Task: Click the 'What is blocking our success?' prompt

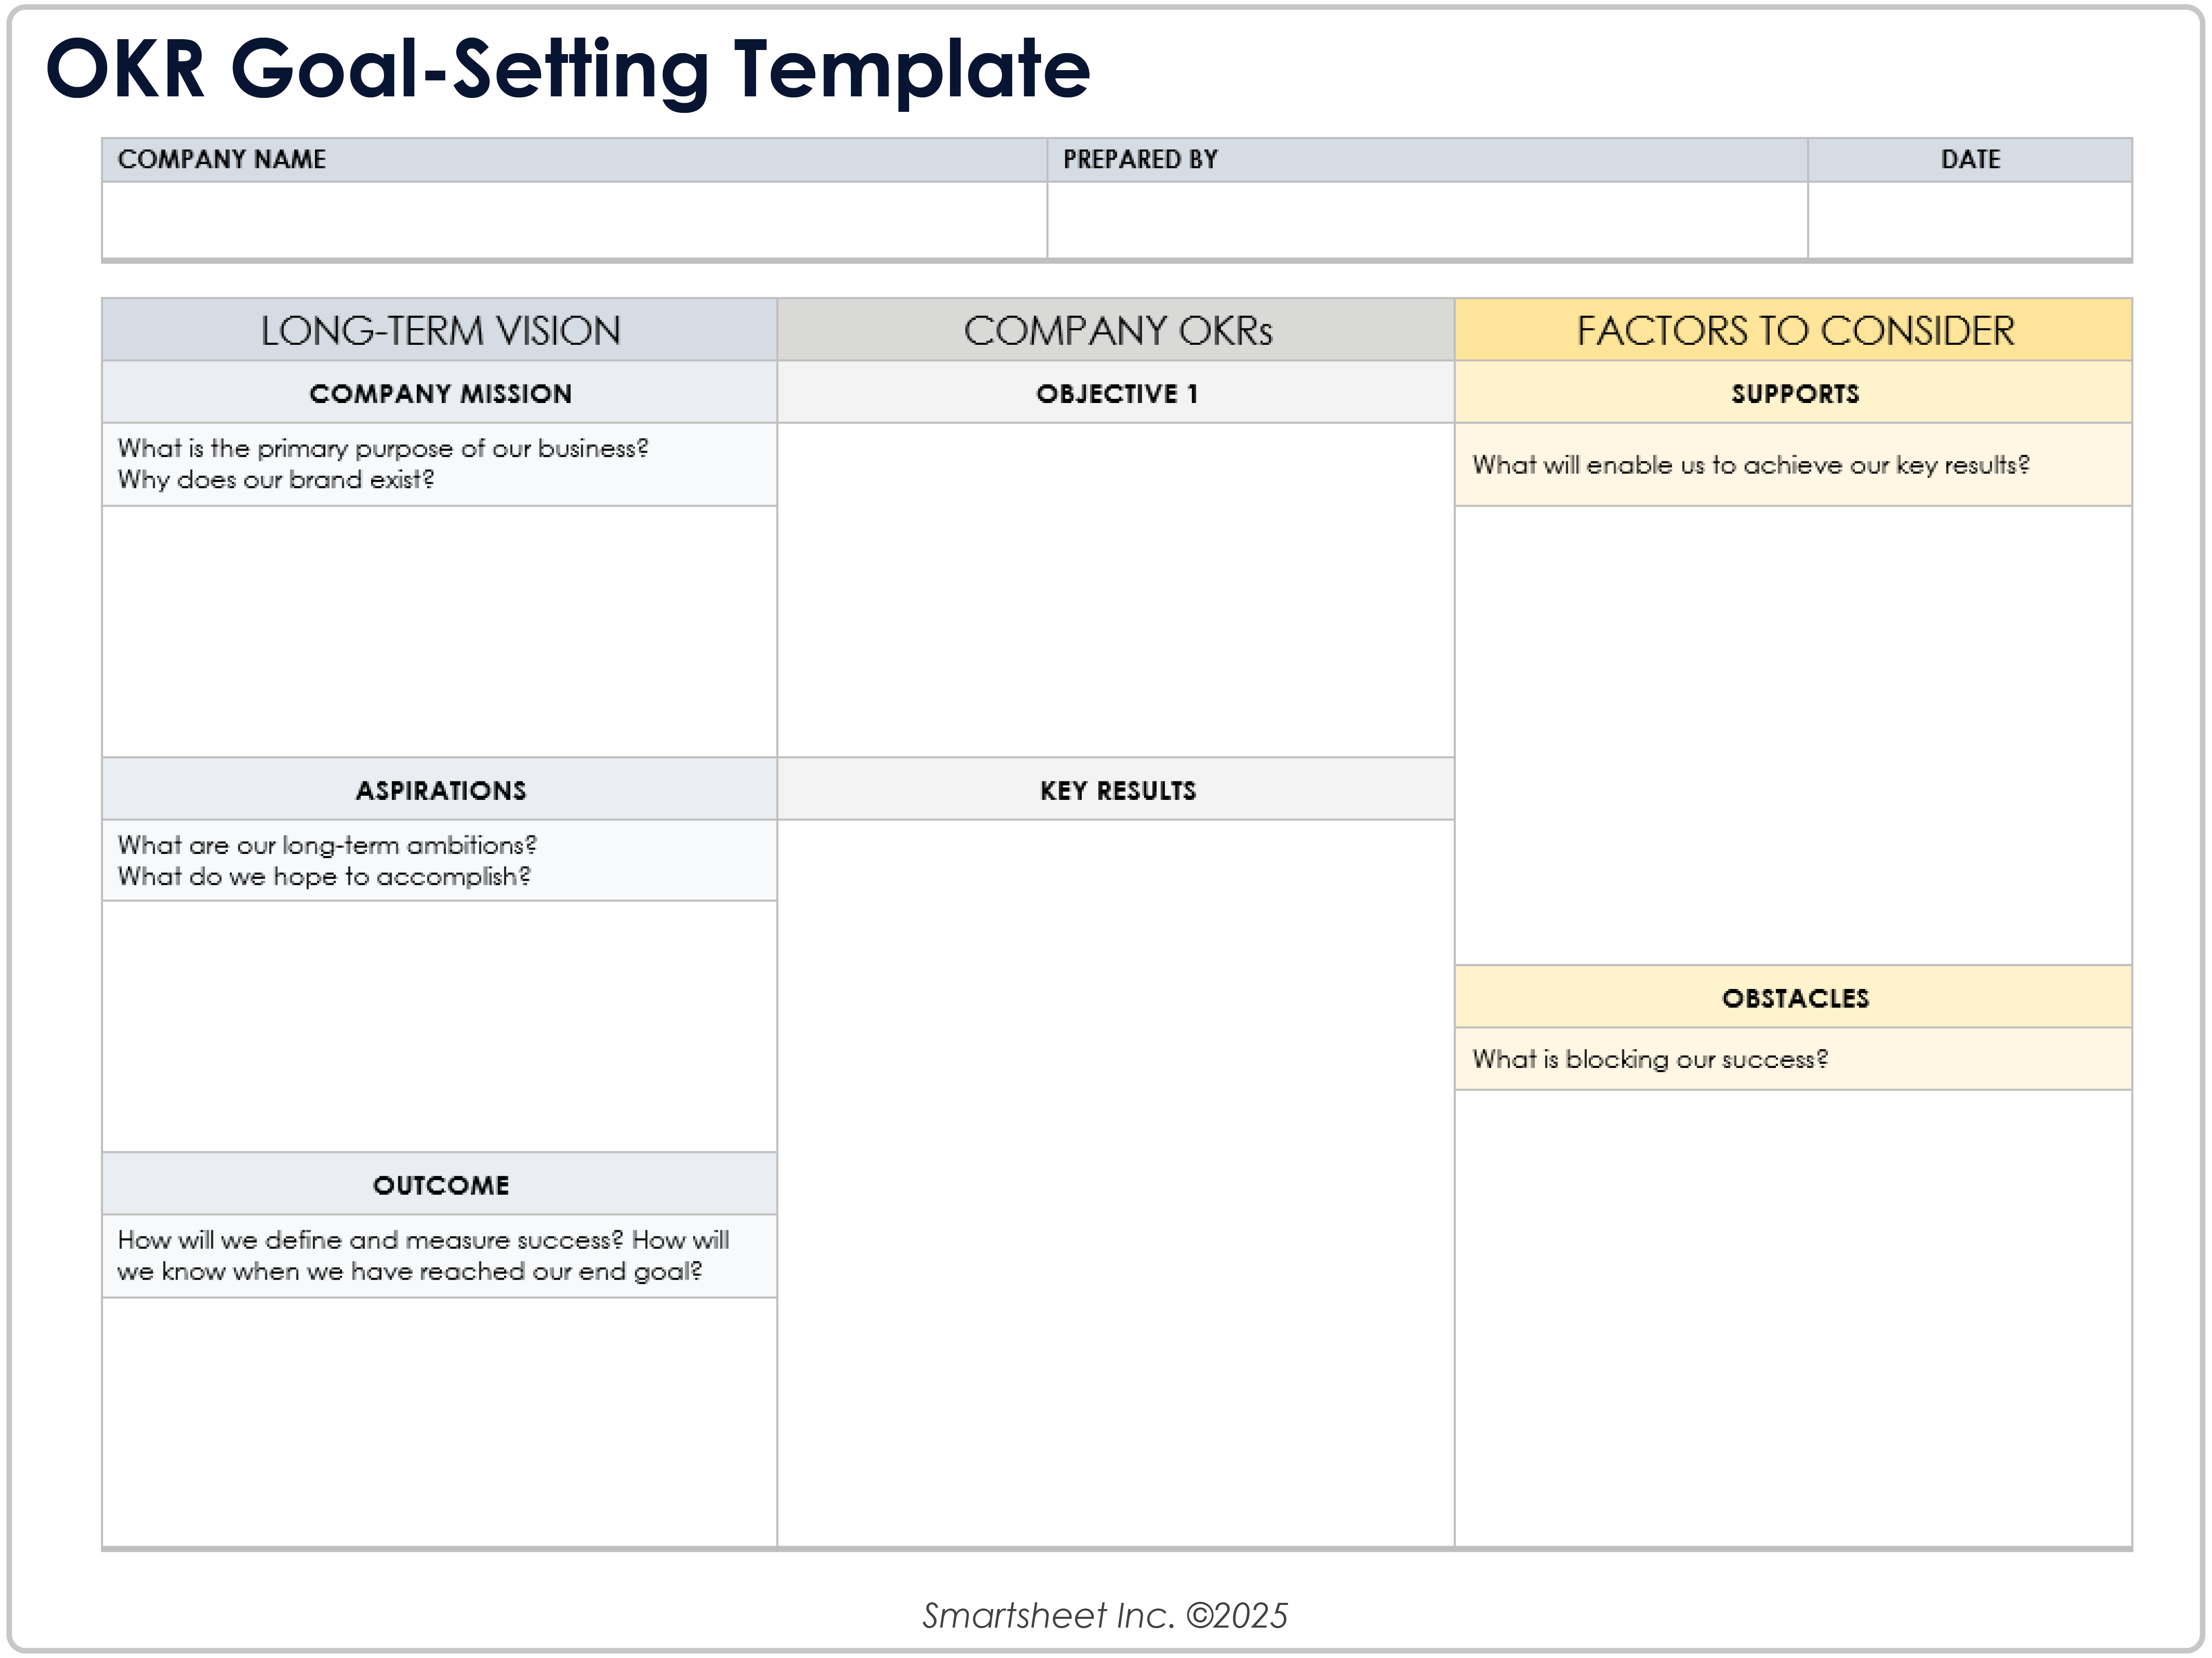Action: click(x=1649, y=1059)
